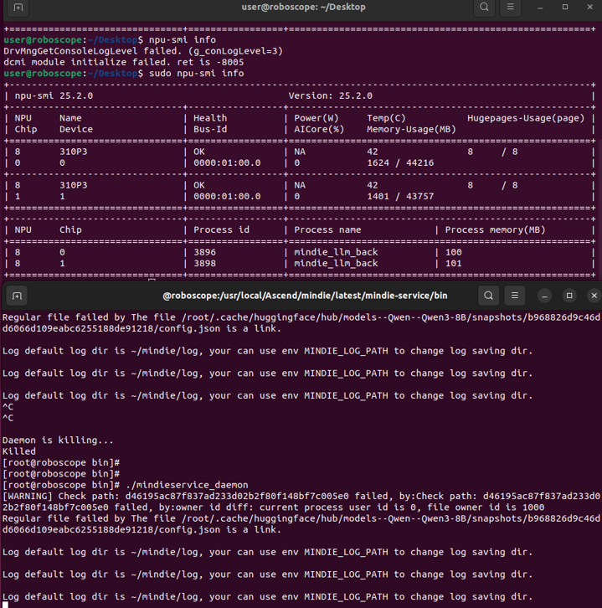Click the cursor at the terminal's bottom line
Image resolution: width=602 pixels, height=608 pixels.
[x=5, y=605]
